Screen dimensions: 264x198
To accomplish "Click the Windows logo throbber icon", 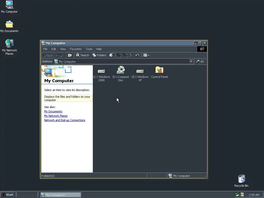I will point(202,49).
